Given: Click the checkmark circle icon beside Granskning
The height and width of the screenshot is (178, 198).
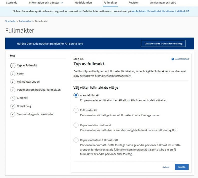Looking at the screenshot, I should [13, 106].
